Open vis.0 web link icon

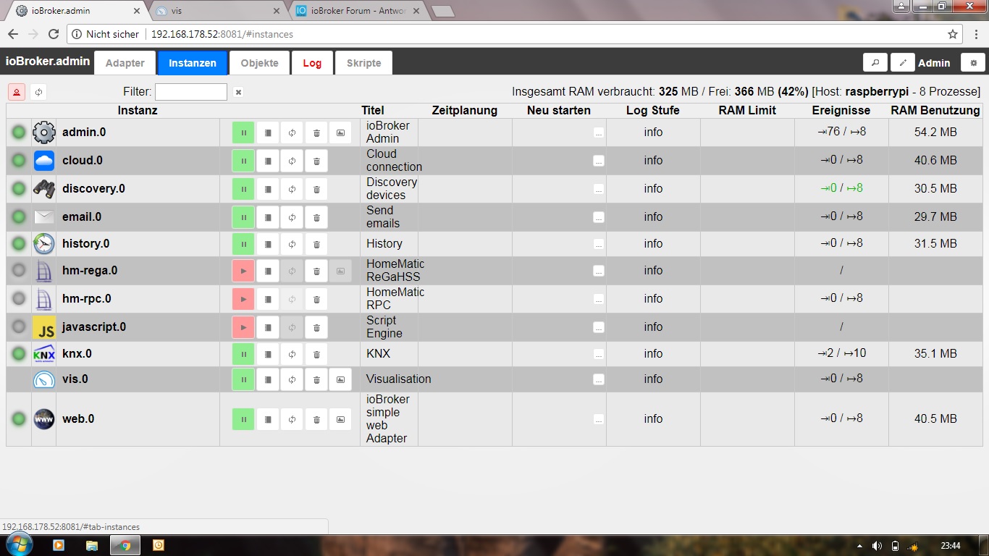340,379
